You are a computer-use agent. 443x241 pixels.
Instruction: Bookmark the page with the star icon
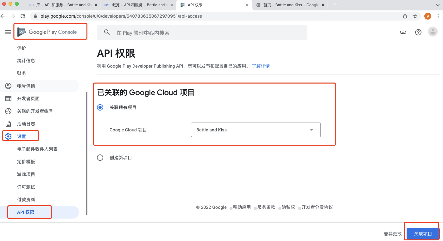click(x=415, y=16)
